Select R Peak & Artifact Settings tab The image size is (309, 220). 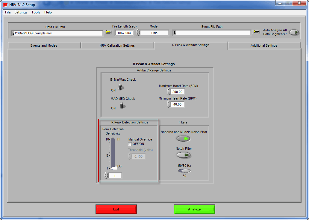click(191, 45)
